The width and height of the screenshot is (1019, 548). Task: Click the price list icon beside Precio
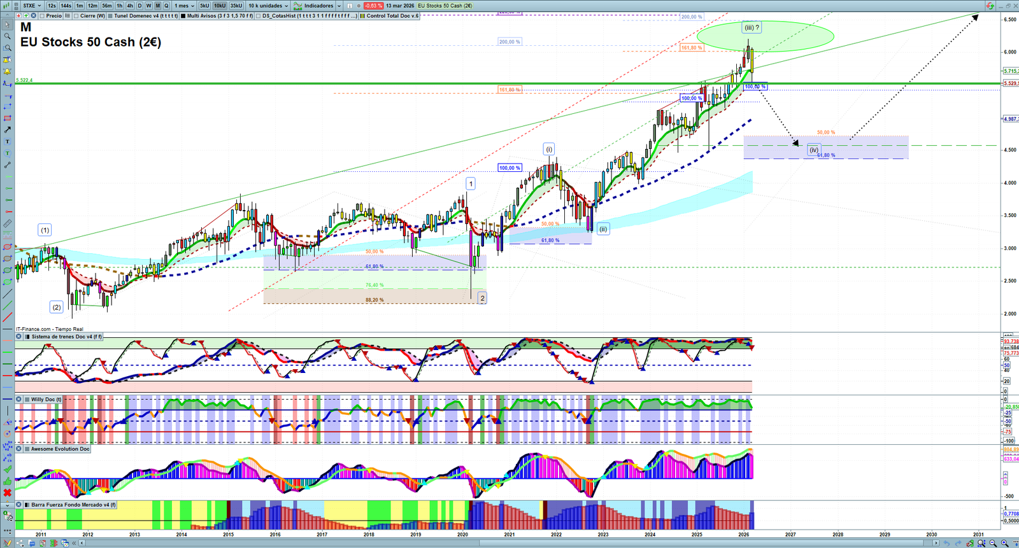tap(68, 16)
